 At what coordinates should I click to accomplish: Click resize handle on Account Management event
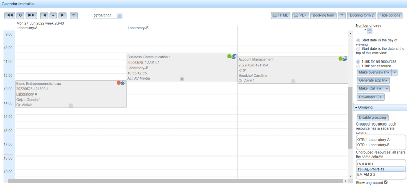click(x=293, y=81)
